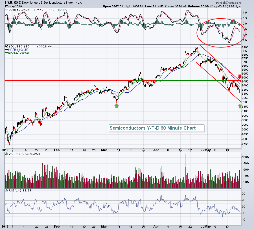The width and height of the screenshot is (254, 229).
Task: Click the 3450 price axis label
Action: click(x=245, y=82)
